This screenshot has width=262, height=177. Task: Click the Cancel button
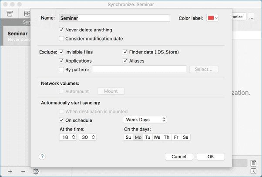(179, 157)
